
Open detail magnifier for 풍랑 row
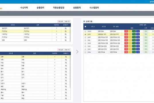tap(66, 86)
